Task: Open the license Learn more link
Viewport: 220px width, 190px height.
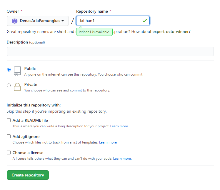Action: pos(122,159)
